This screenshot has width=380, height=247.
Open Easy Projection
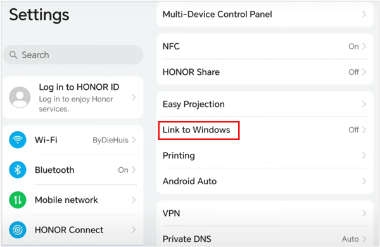tap(265, 104)
